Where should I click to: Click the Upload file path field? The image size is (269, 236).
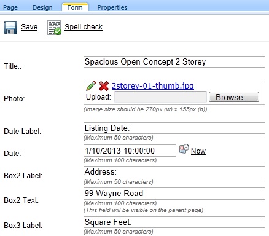pyautogui.click(x=160, y=97)
